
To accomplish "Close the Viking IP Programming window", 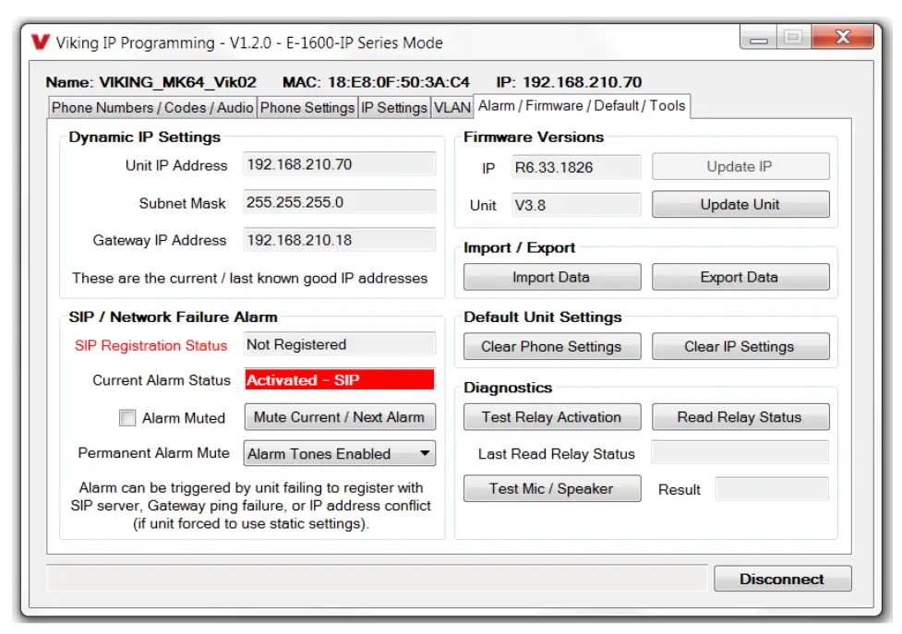I will [x=843, y=37].
